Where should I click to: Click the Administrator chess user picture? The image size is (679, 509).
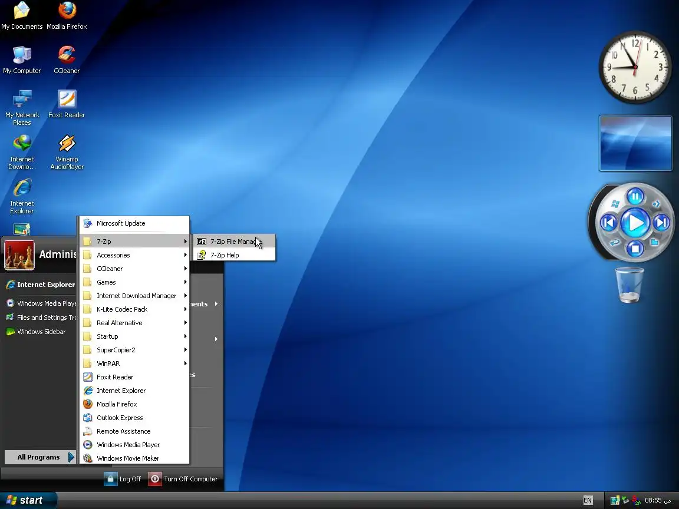point(19,255)
